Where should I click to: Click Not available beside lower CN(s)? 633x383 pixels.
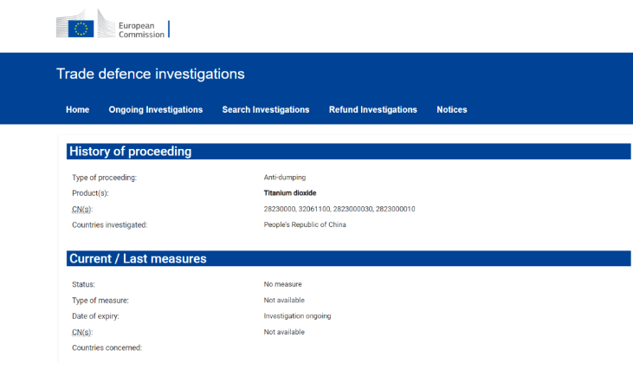(x=284, y=332)
